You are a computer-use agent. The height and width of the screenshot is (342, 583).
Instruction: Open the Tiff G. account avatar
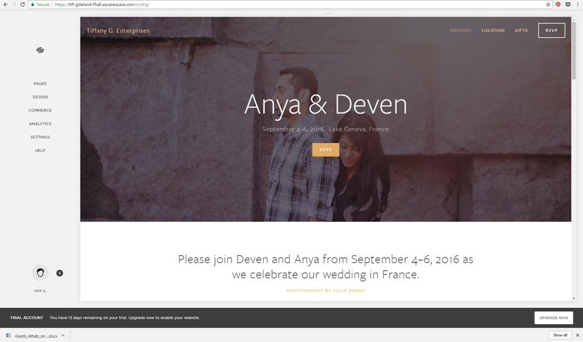click(x=40, y=273)
